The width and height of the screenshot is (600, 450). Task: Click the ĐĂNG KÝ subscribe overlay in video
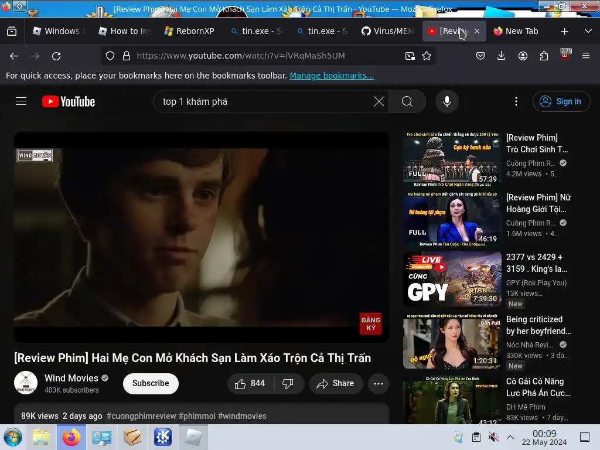pyautogui.click(x=370, y=323)
